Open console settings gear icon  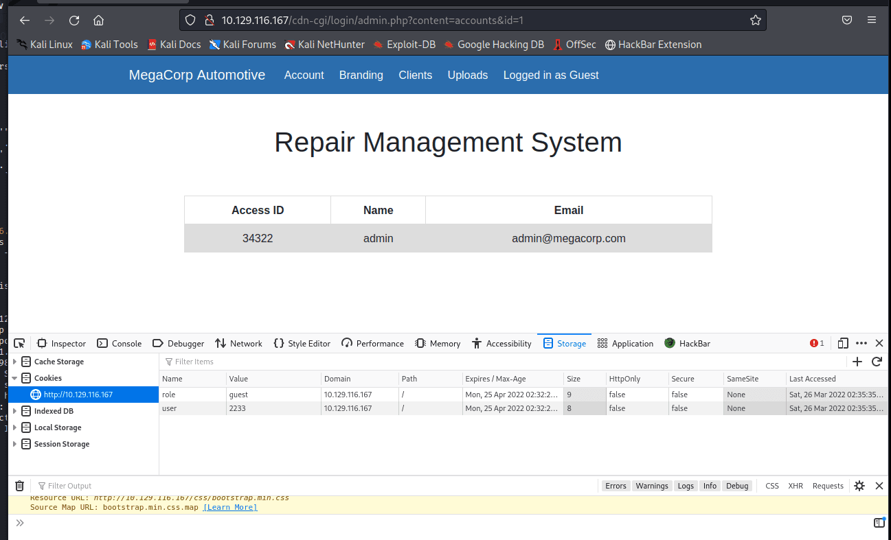pyautogui.click(x=859, y=486)
